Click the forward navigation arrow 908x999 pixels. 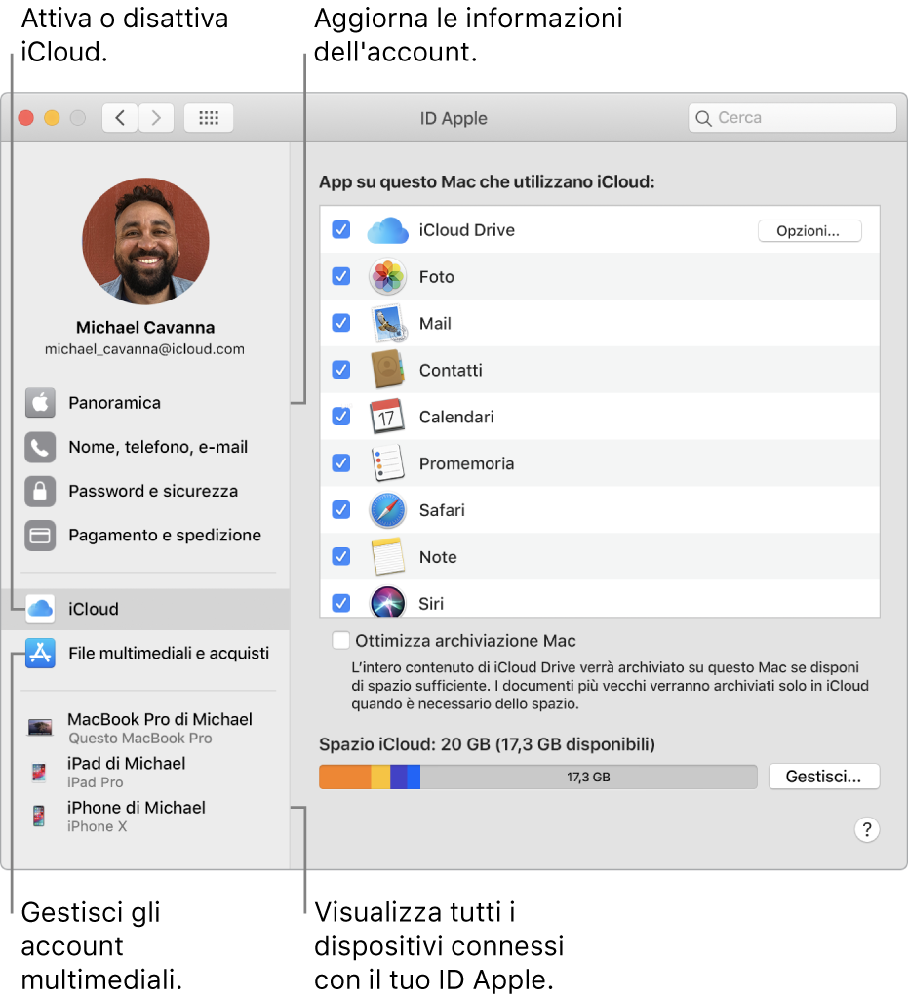click(x=156, y=117)
